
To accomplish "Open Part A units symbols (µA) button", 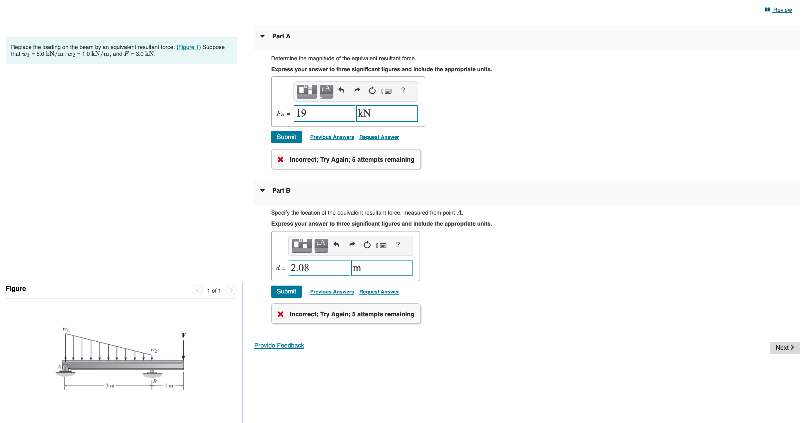I will coord(326,91).
